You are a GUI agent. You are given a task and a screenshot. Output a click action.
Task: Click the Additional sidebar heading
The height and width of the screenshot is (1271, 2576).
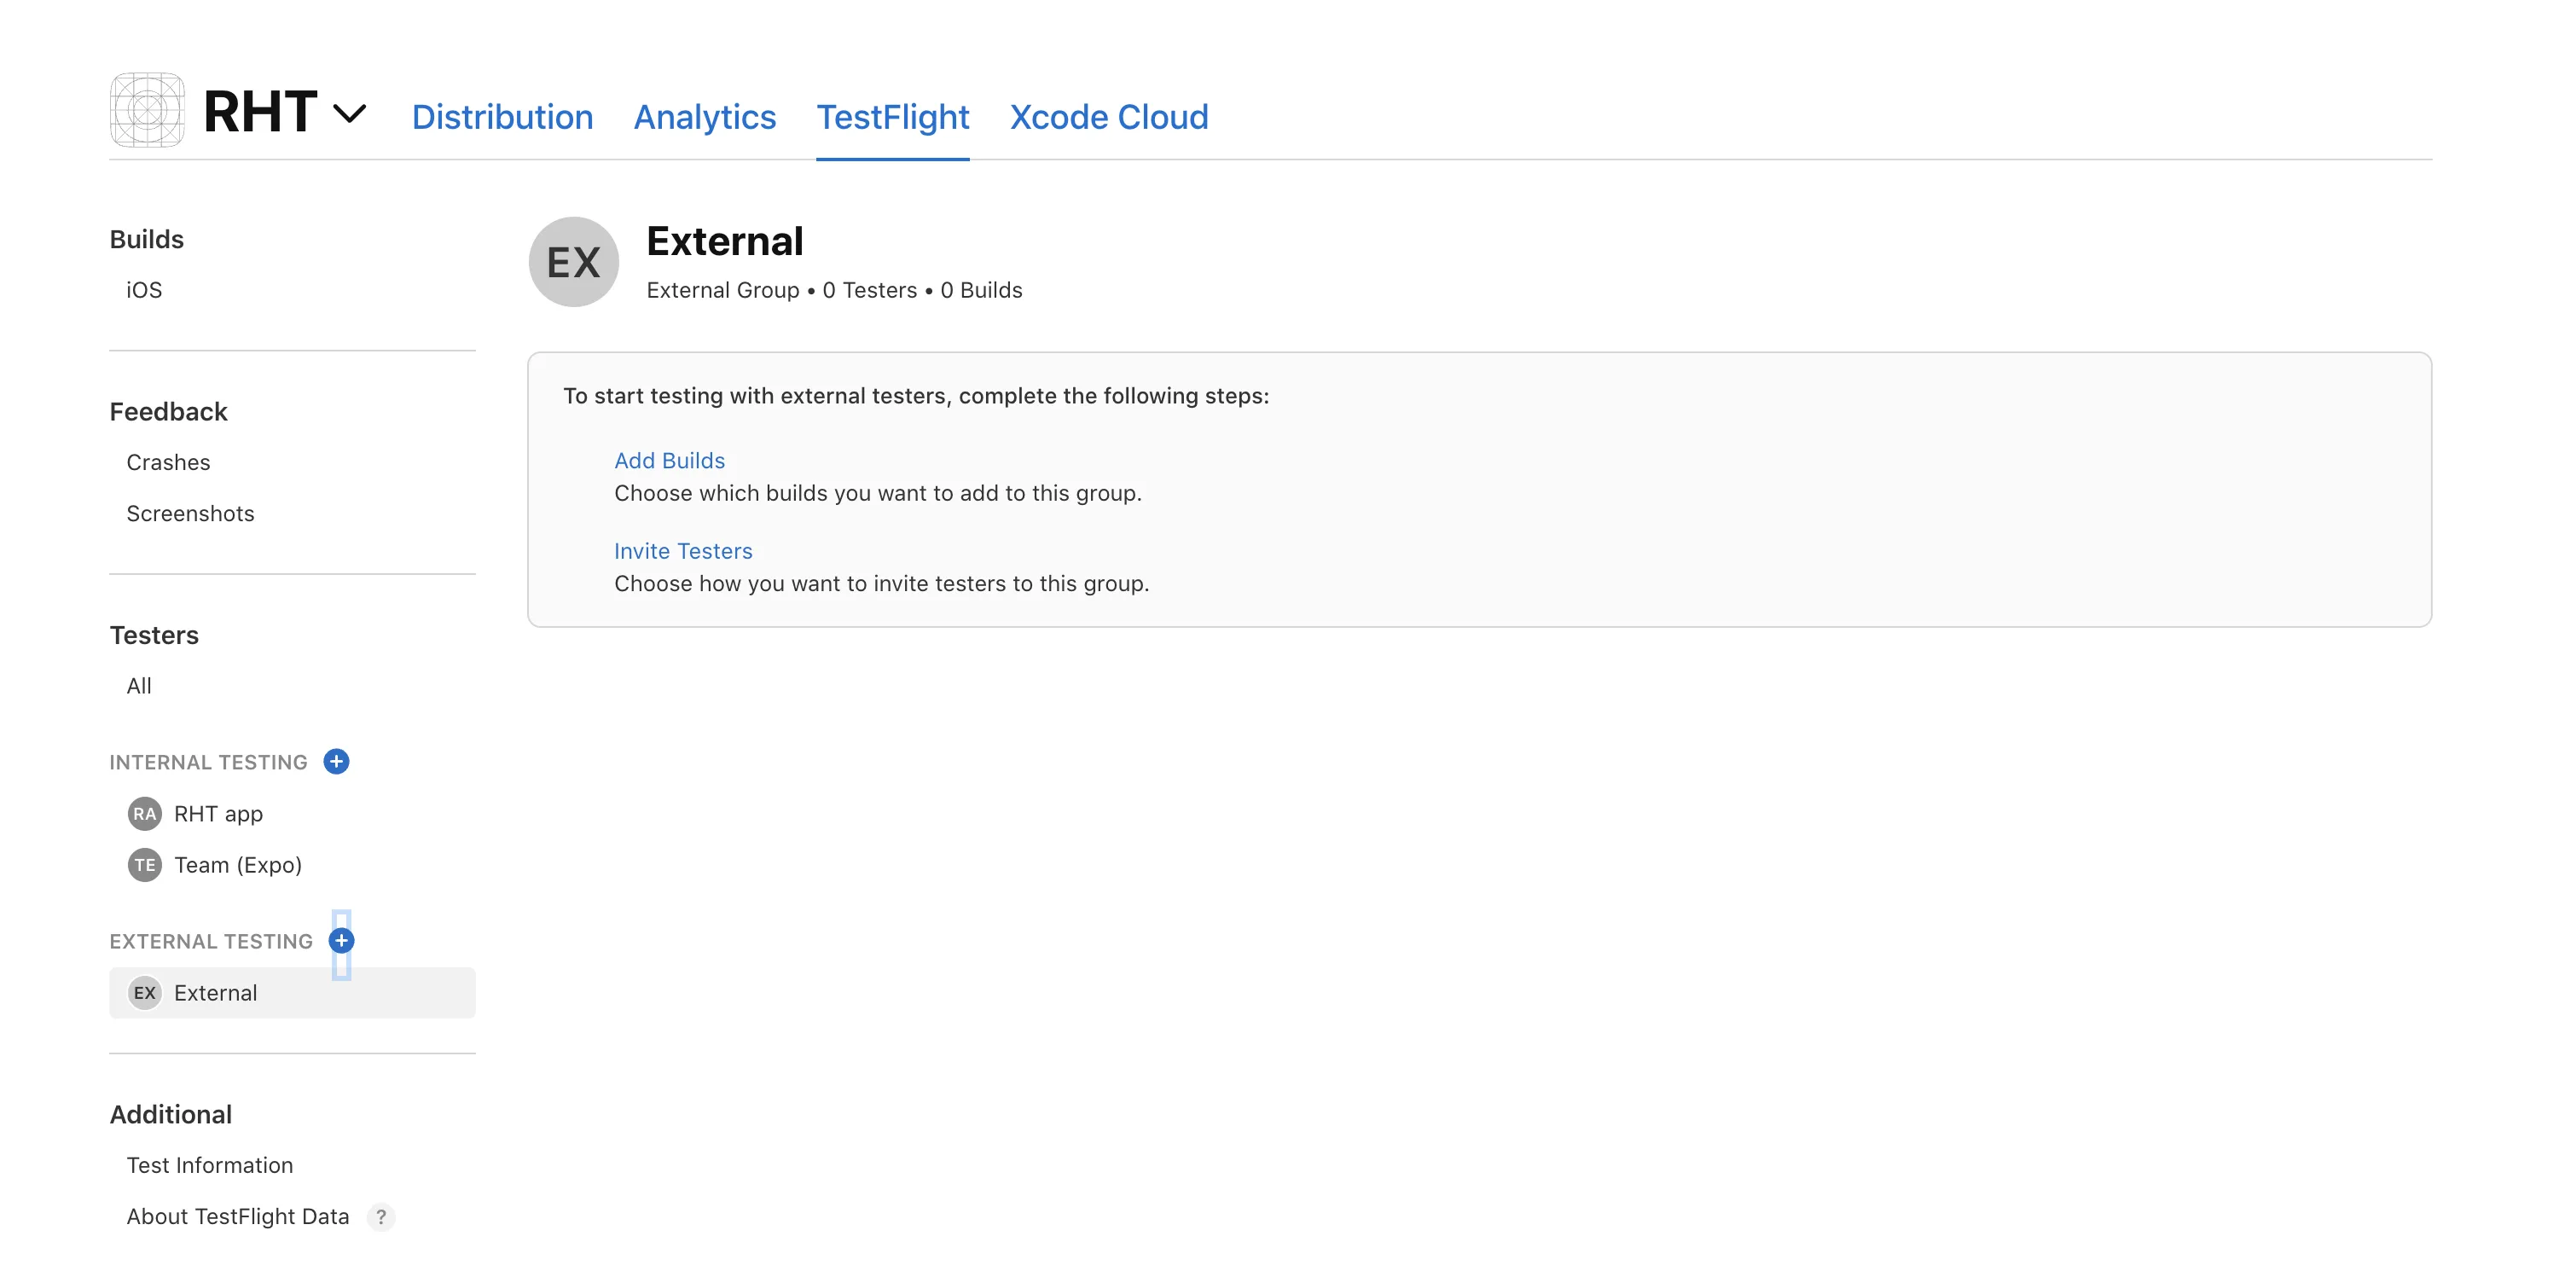(x=171, y=1114)
